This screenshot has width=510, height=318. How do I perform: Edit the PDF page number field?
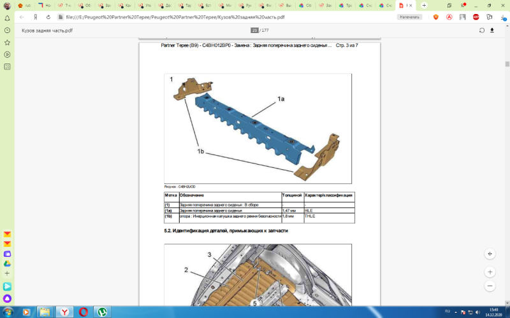point(254,30)
